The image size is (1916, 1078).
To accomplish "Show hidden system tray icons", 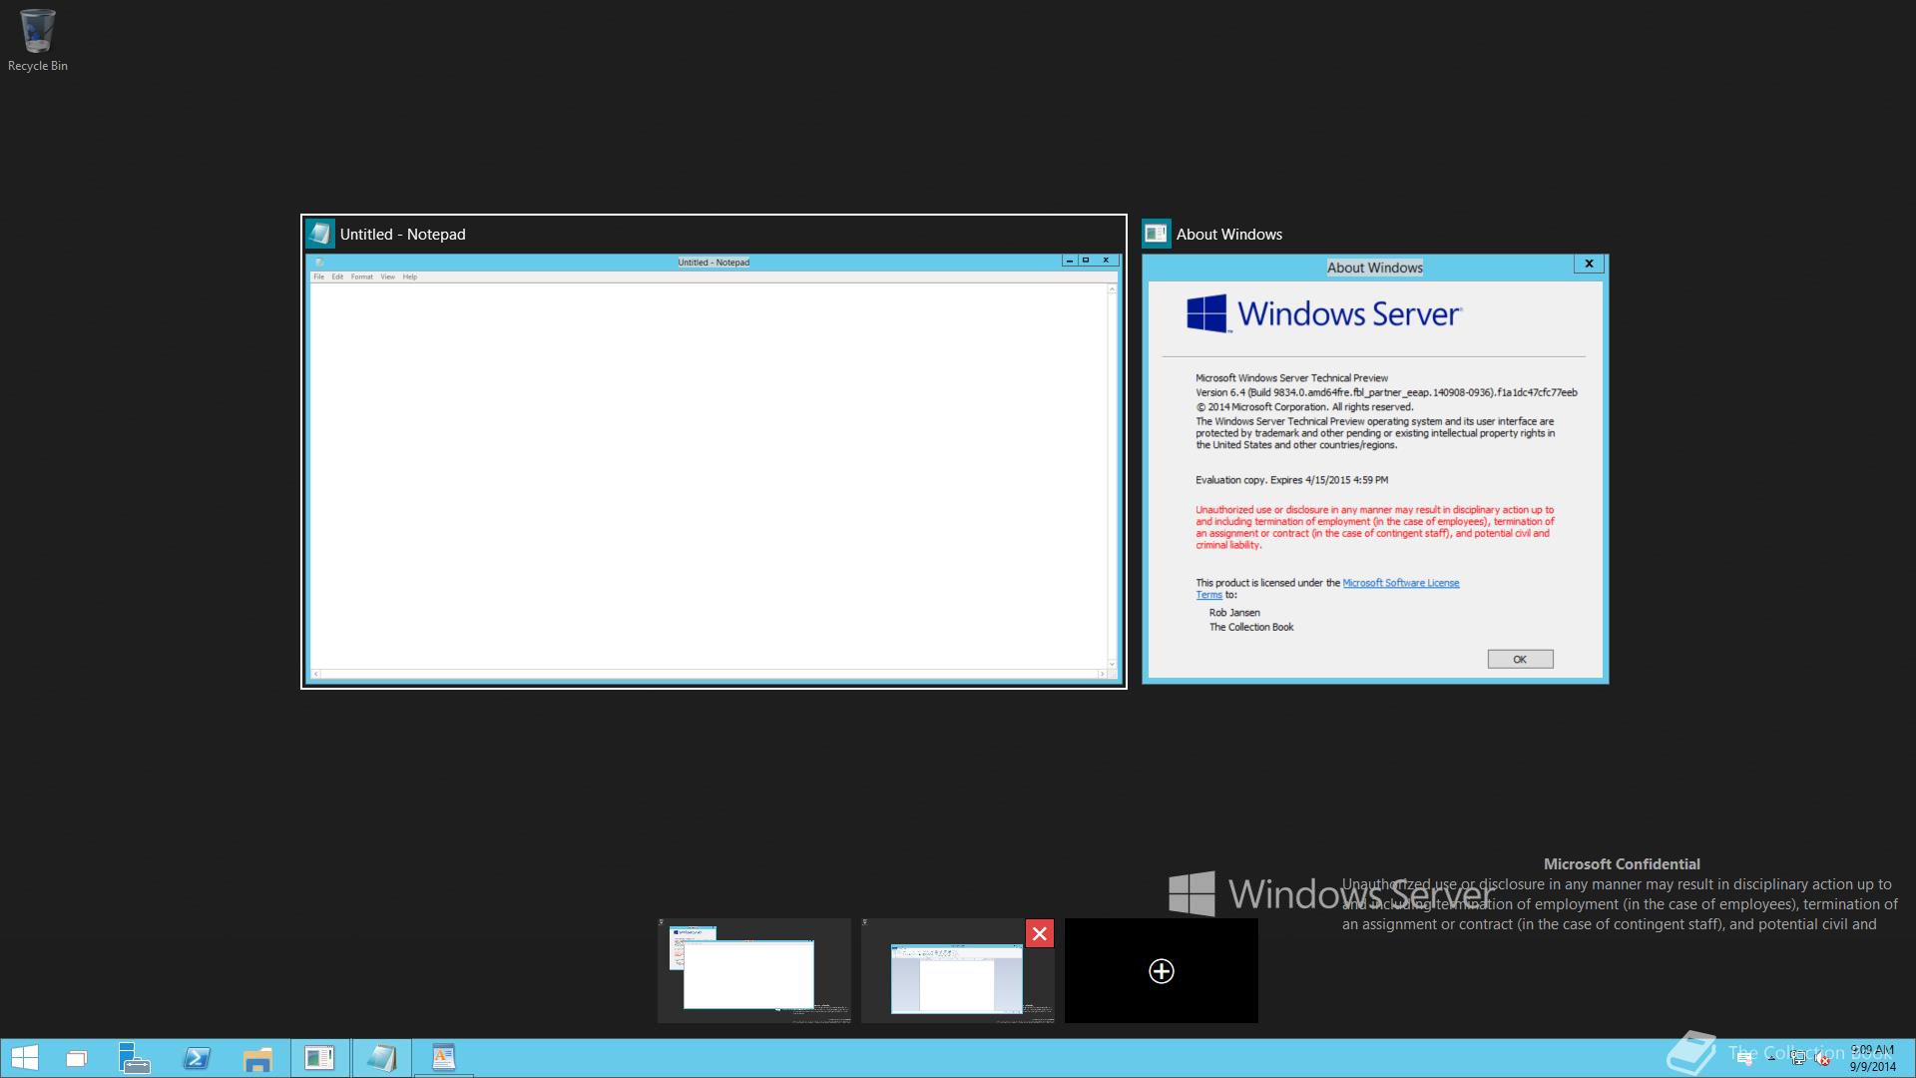I will coord(1772,1059).
